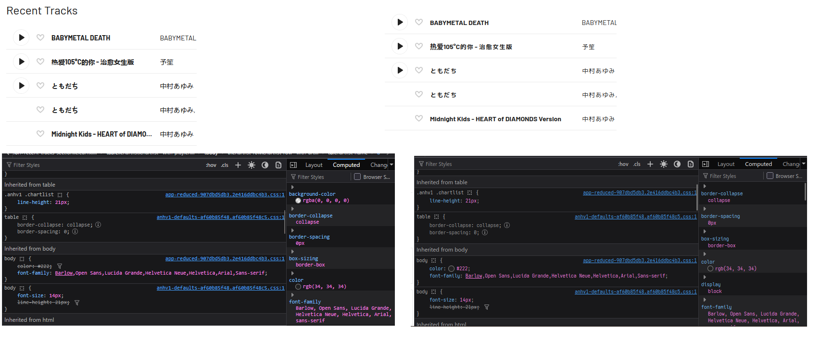Screen dimensions: 821x355
Task: Toggle dark color scheme simulation, left DevTools
Action: [265, 165]
